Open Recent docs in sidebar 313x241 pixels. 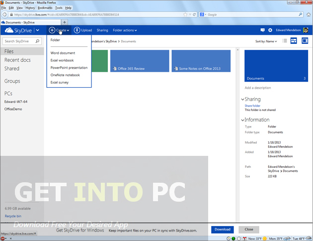17,60
